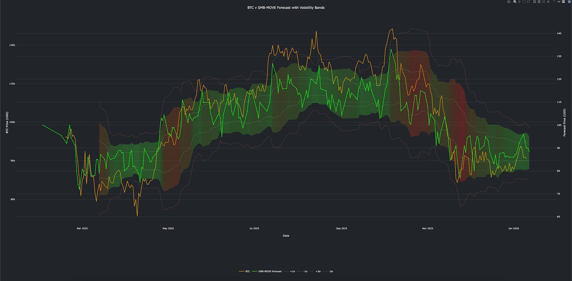This screenshot has width=572, height=281.
Task: Toggle BTC trace in the legend
Action: tap(244, 271)
